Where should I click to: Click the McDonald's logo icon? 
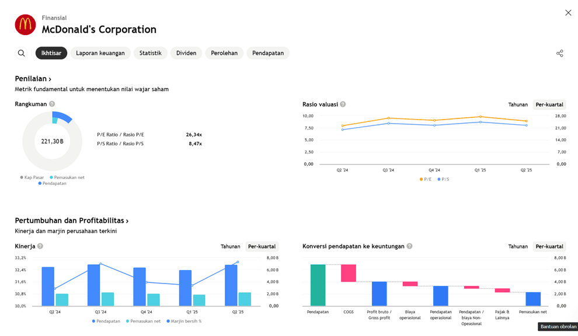click(x=25, y=24)
